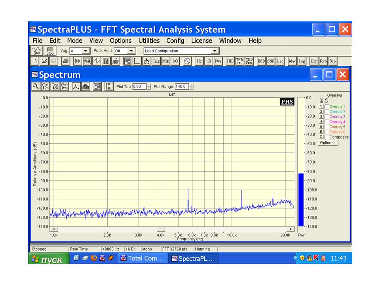Open the Config menu
The image size is (380, 285).
click(175, 40)
